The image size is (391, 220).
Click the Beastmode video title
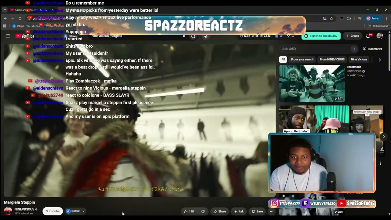tap(354, 67)
